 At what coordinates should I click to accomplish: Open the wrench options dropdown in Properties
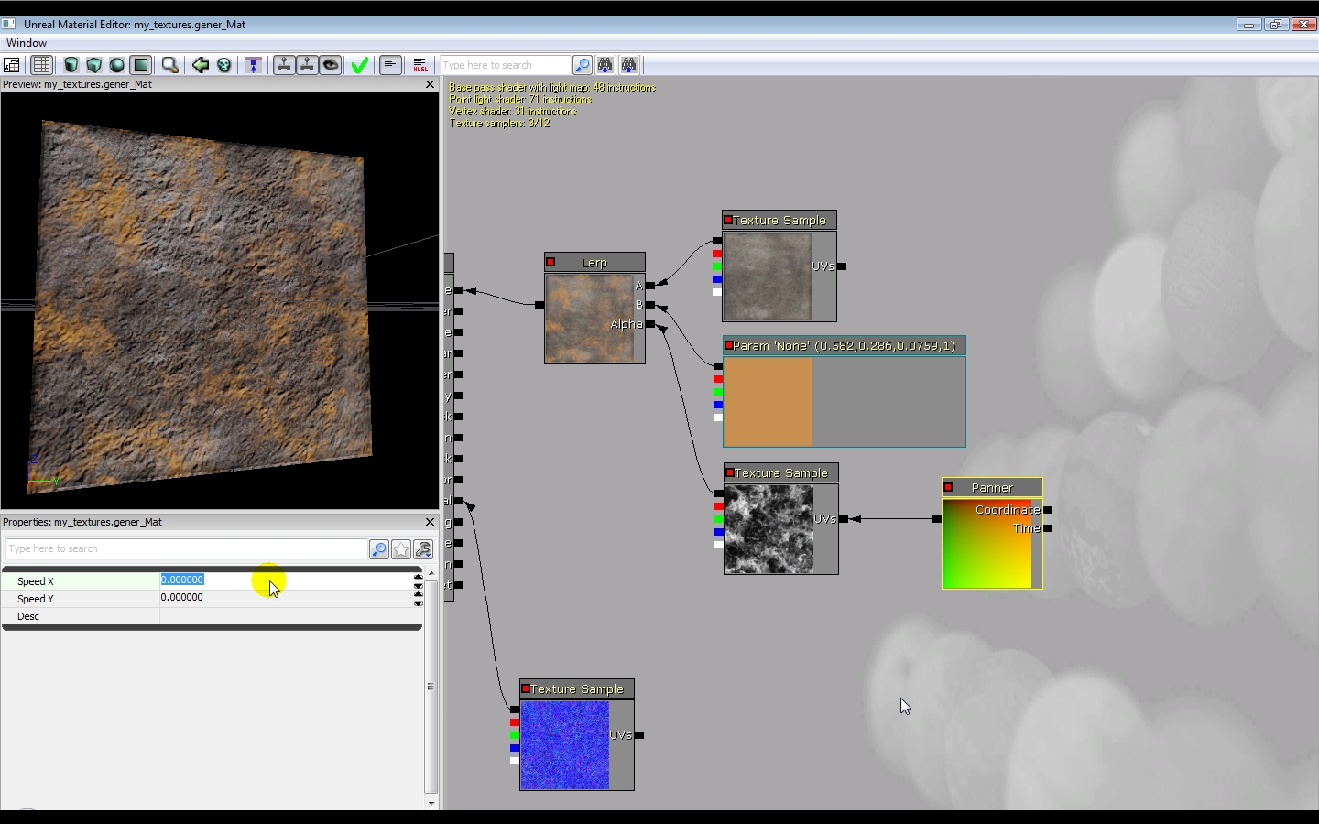(423, 549)
